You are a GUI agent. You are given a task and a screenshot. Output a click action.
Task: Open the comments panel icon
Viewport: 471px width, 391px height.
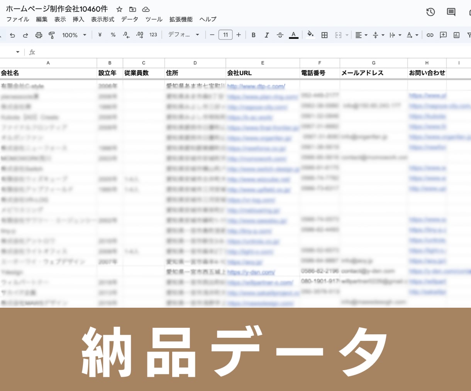coord(451,12)
